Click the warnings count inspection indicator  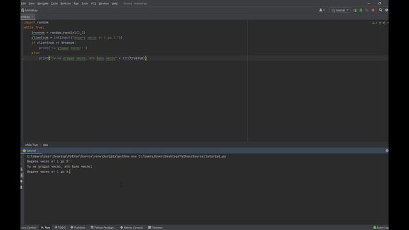[x=374, y=23]
